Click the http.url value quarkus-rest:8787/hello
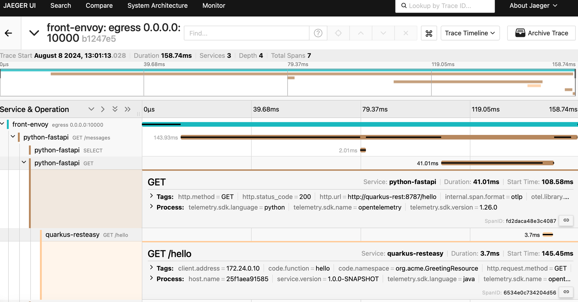Screen dimensions: 578x302 click(x=392, y=197)
